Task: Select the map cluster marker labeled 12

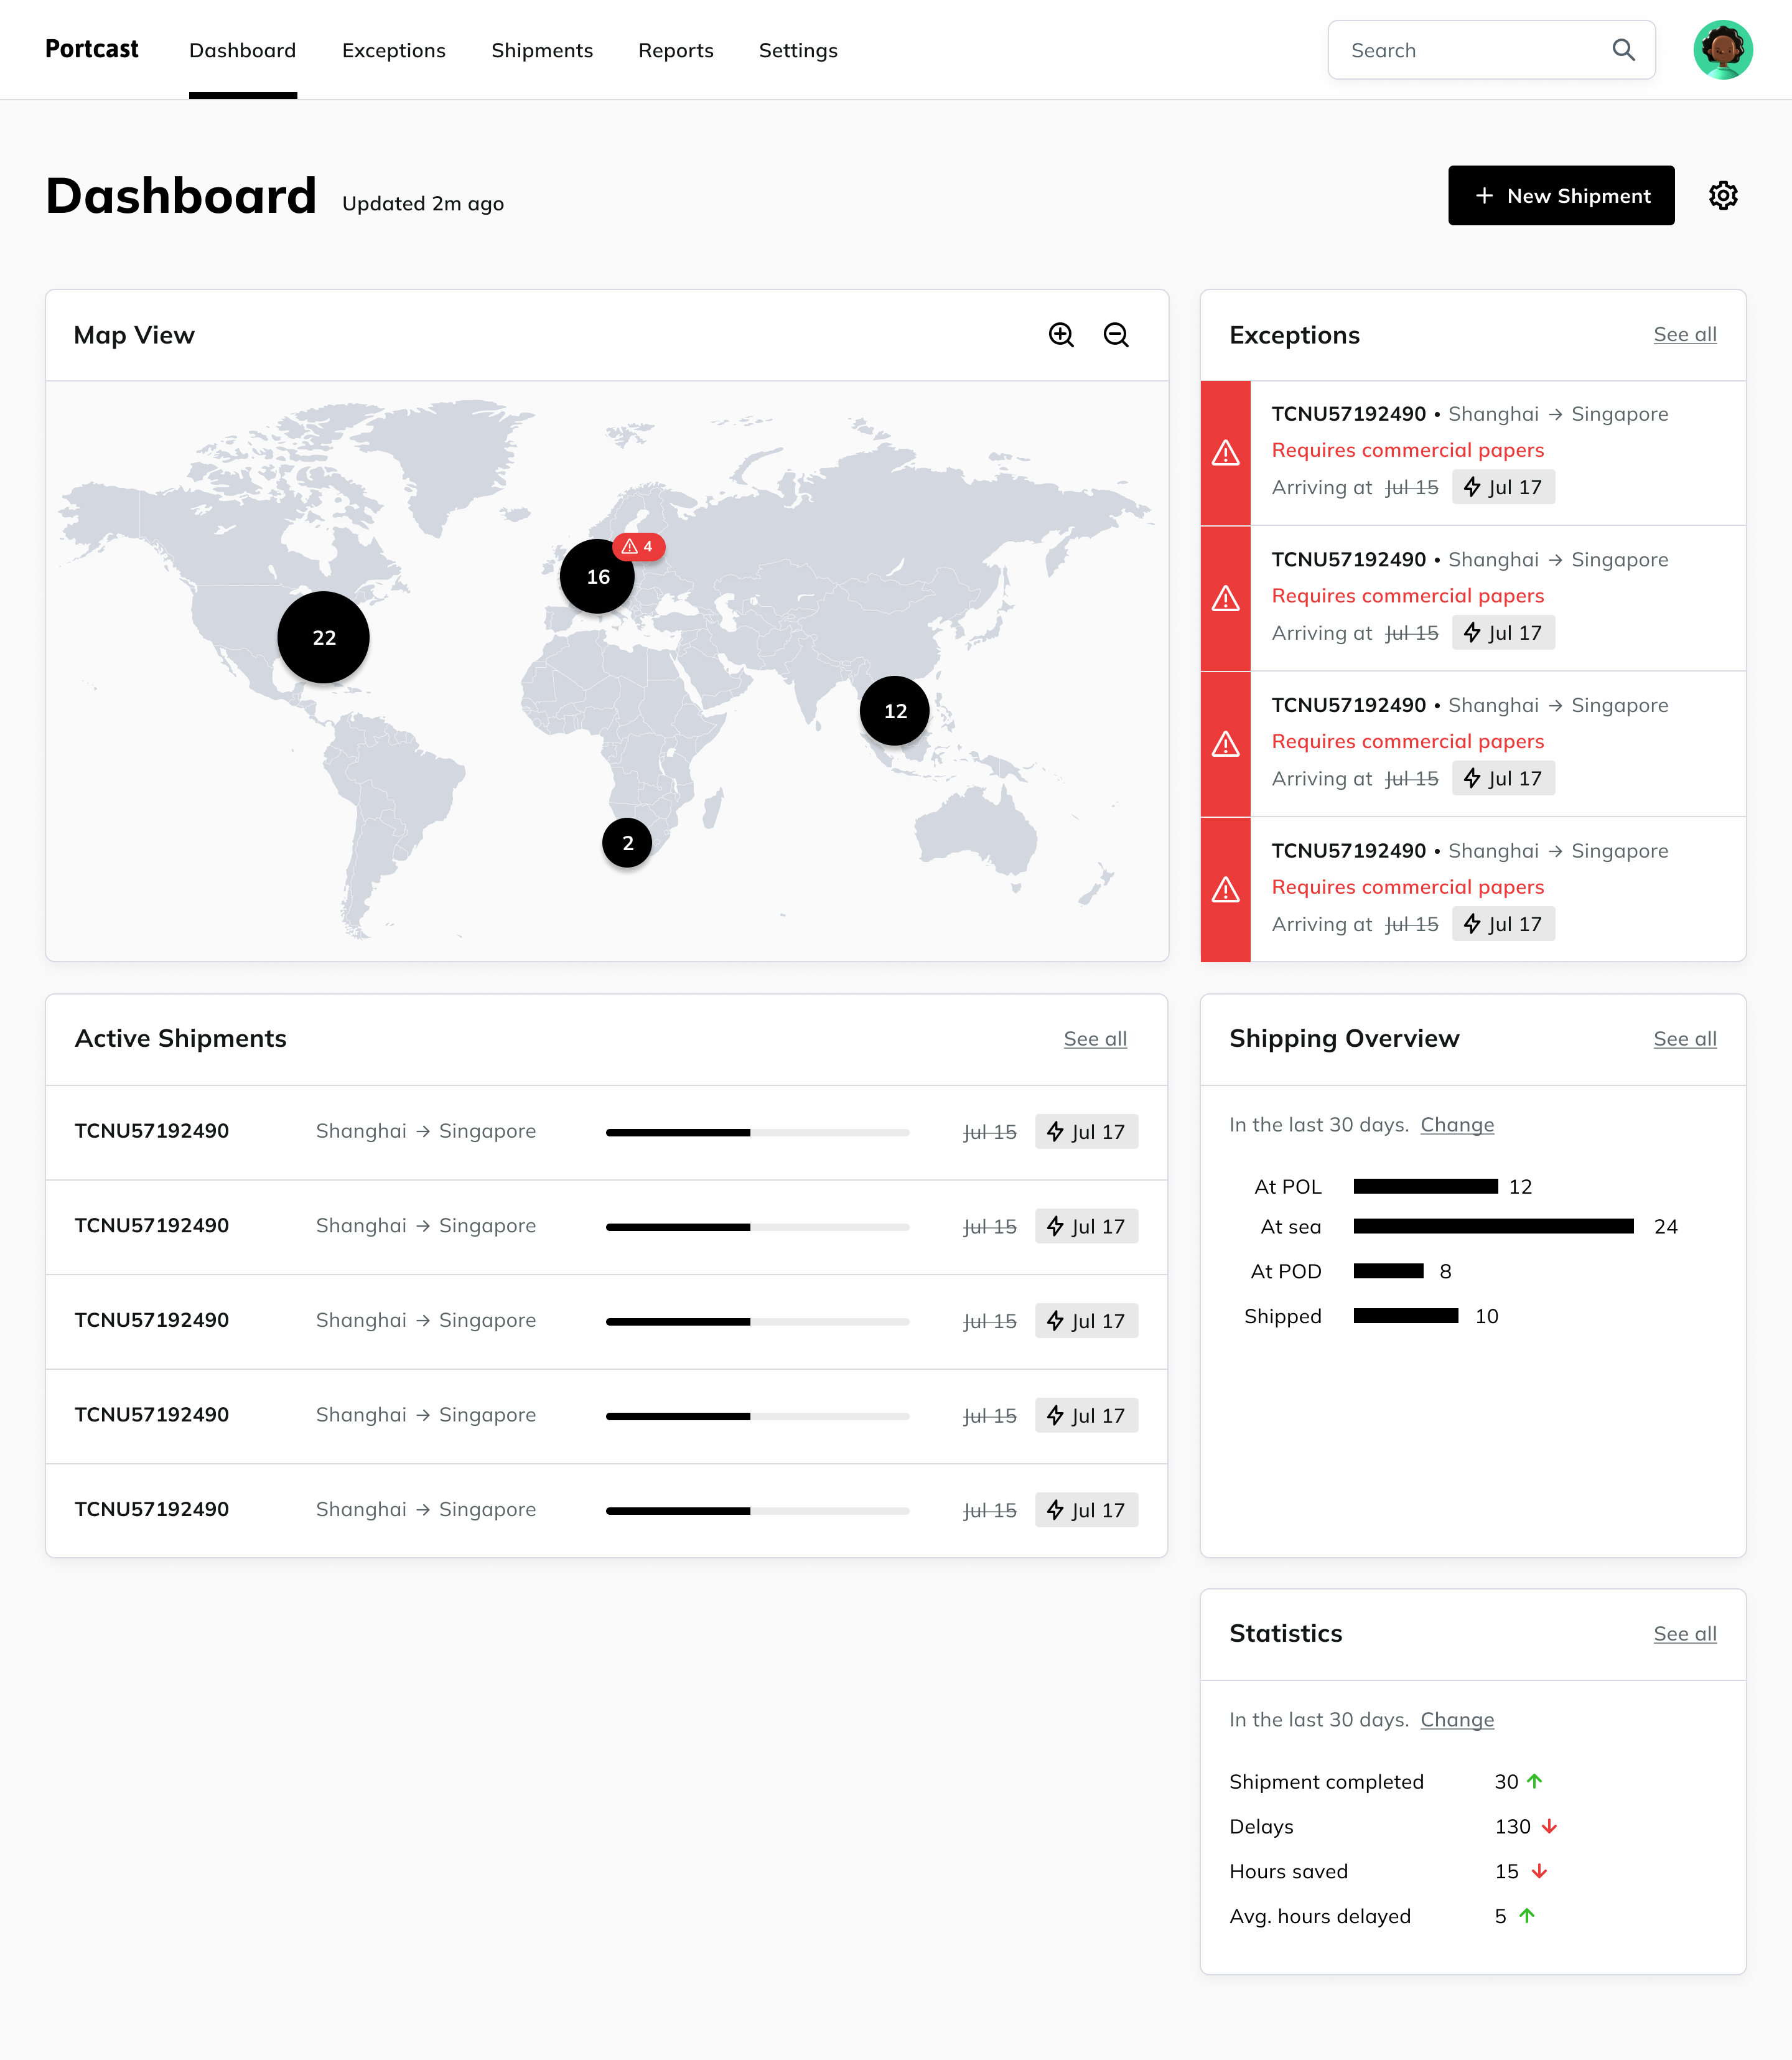Action: click(894, 711)
